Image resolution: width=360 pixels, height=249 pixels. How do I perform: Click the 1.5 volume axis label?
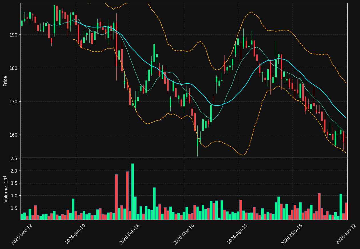pyautogui.click(x=14, y=183)
